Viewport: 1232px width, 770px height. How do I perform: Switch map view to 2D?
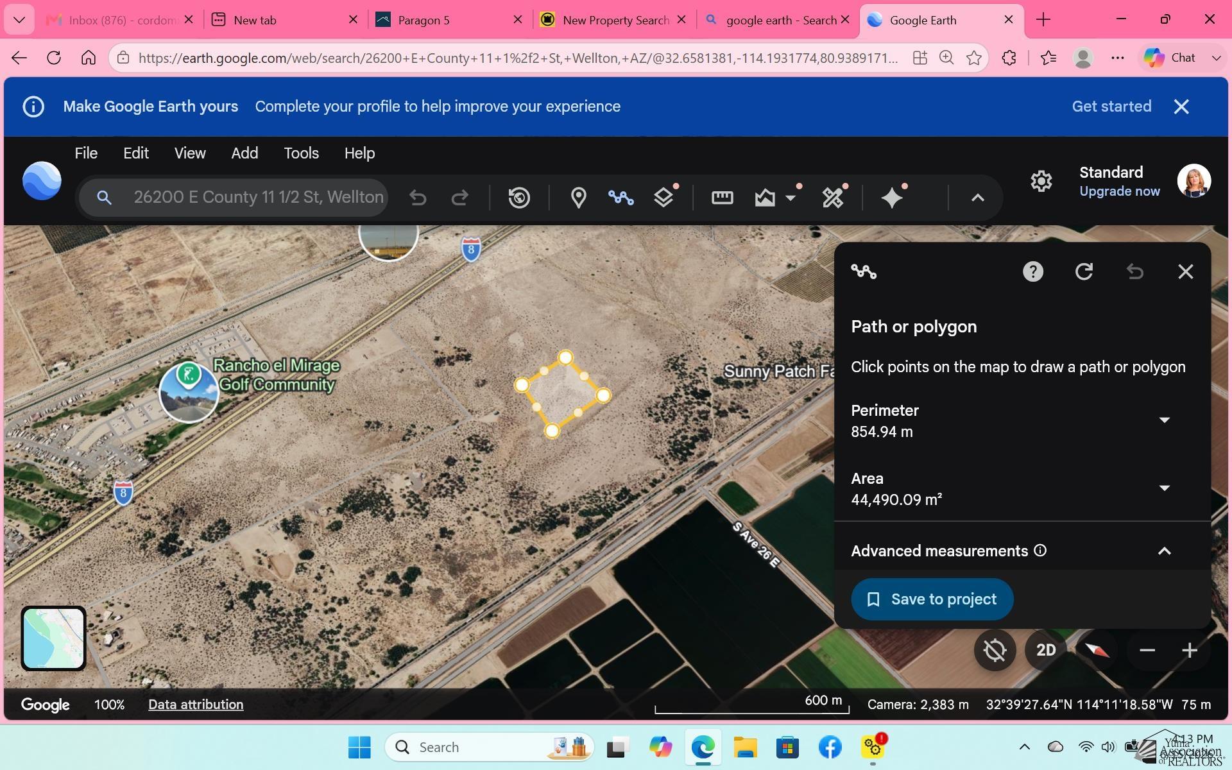coord(1046,650)
